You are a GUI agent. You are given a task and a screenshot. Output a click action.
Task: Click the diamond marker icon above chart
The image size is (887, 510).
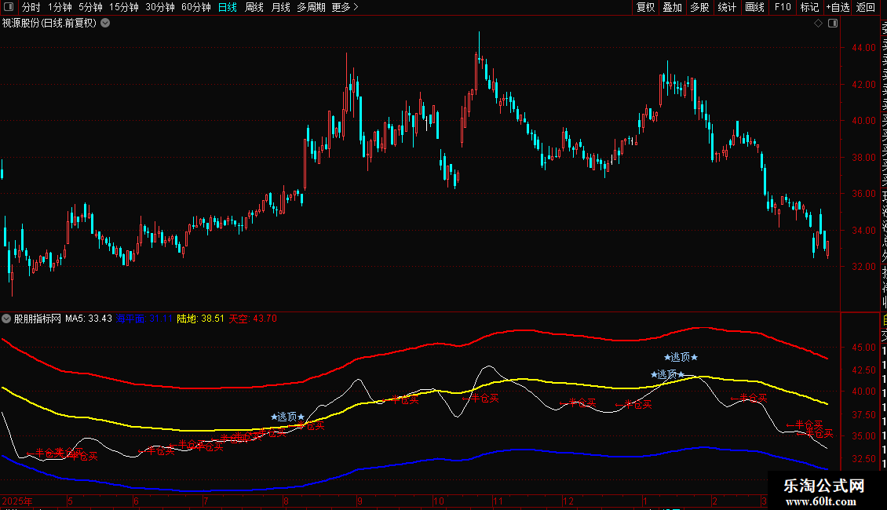coord(818,24)
